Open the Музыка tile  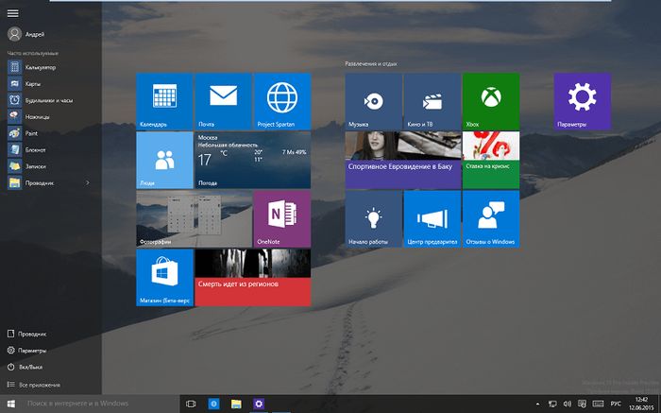pos(374,101)
